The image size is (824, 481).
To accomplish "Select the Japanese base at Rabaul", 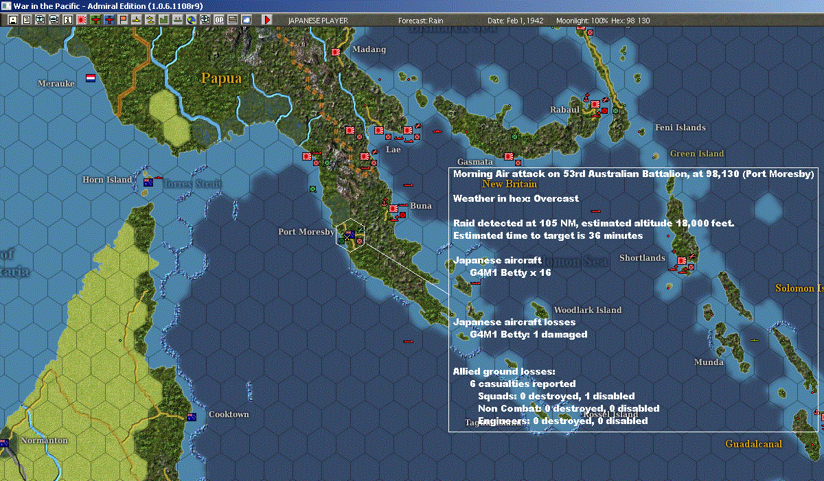I will [595, 104].
